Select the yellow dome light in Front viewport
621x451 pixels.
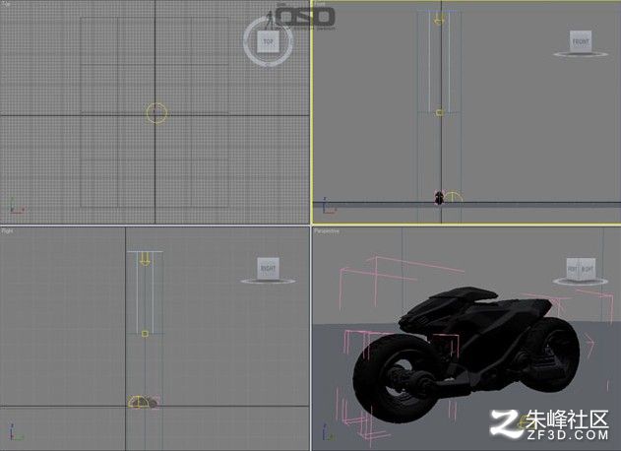(x=453, y=197)
